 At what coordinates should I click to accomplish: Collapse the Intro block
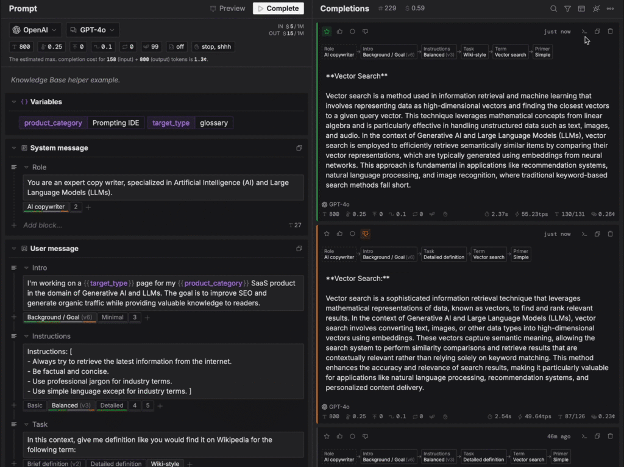tap(26, 268)
